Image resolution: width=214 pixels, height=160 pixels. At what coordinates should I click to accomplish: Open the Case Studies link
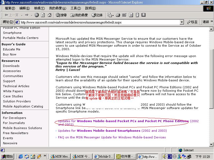coord(13,96)
